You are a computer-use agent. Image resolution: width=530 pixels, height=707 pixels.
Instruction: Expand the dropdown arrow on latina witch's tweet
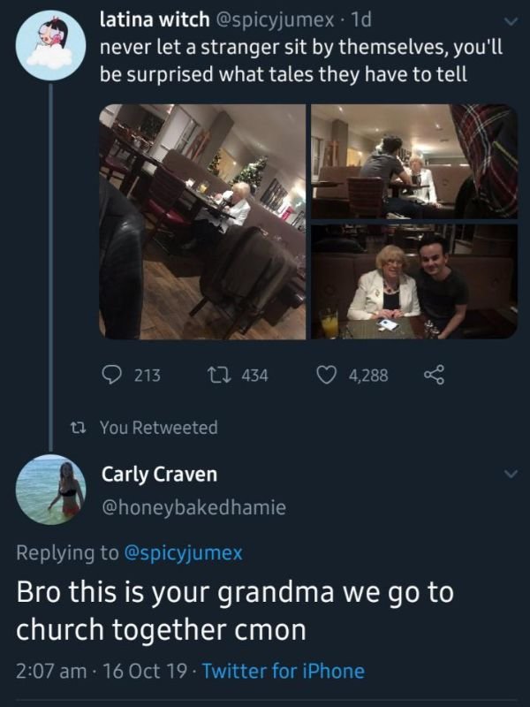pyautogui.click(x=510, y=21)
